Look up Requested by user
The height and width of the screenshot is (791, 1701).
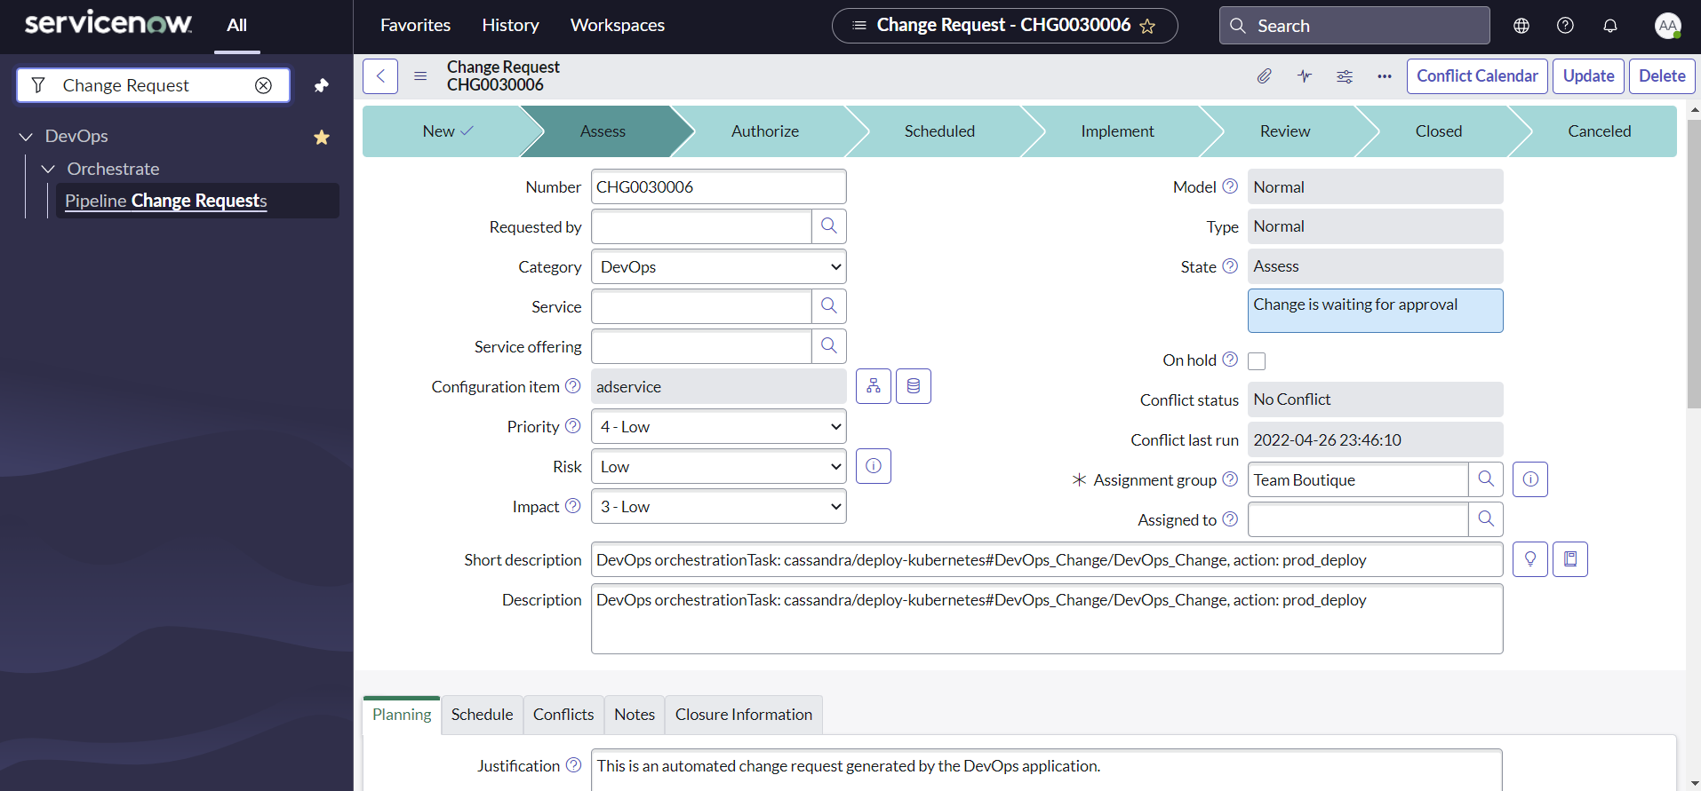click(829, 226)
